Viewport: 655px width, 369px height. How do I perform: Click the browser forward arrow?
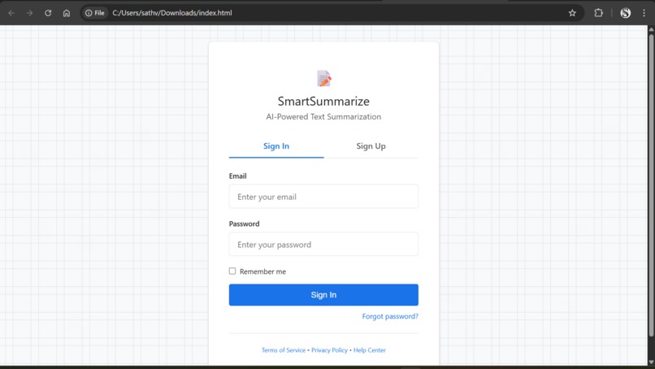29,13
